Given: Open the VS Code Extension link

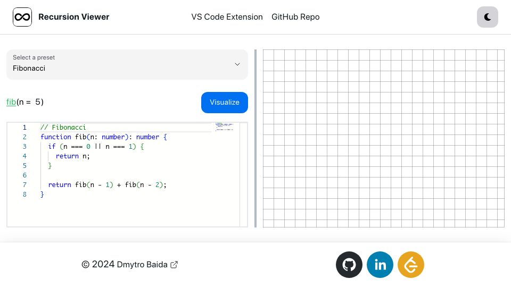Looking at the screenshot, I should tap(227, 17).
